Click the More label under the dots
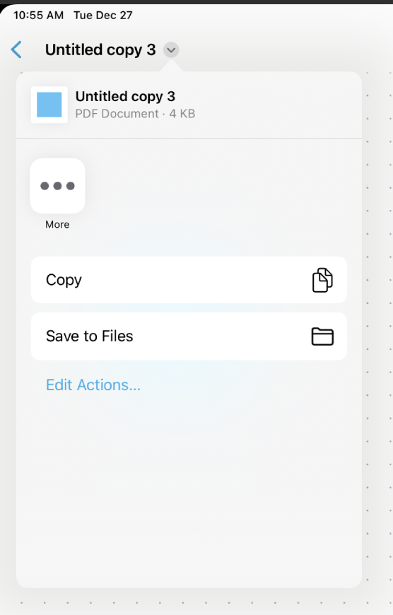Screen dimensions: 393x615 57,224
